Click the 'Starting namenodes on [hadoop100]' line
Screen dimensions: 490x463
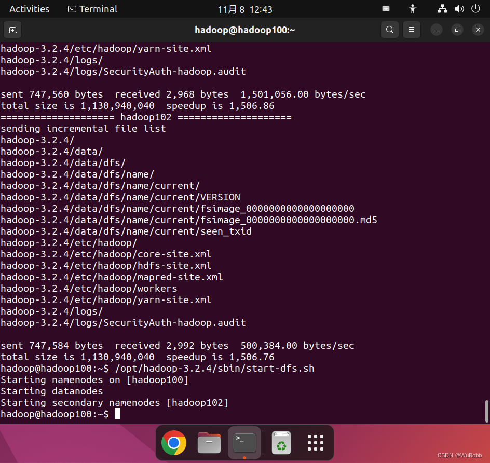point(94,380)
